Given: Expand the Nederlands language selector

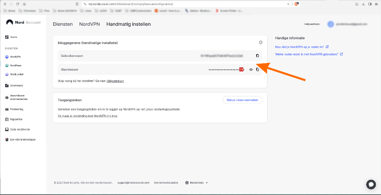Looking at the screenshot, I should pos(197,183).
